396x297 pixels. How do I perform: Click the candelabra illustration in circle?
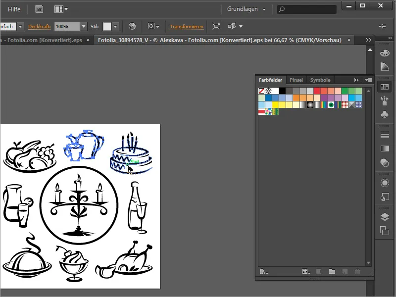[79, 205]
